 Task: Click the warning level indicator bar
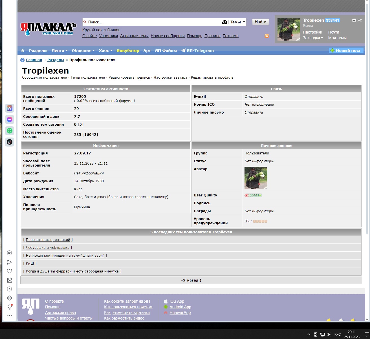(260, 221)
